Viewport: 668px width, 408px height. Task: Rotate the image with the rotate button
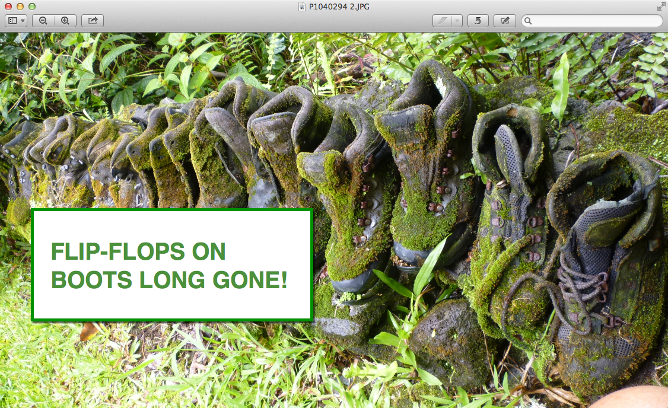pyautogui.click(x=478, y=20)
